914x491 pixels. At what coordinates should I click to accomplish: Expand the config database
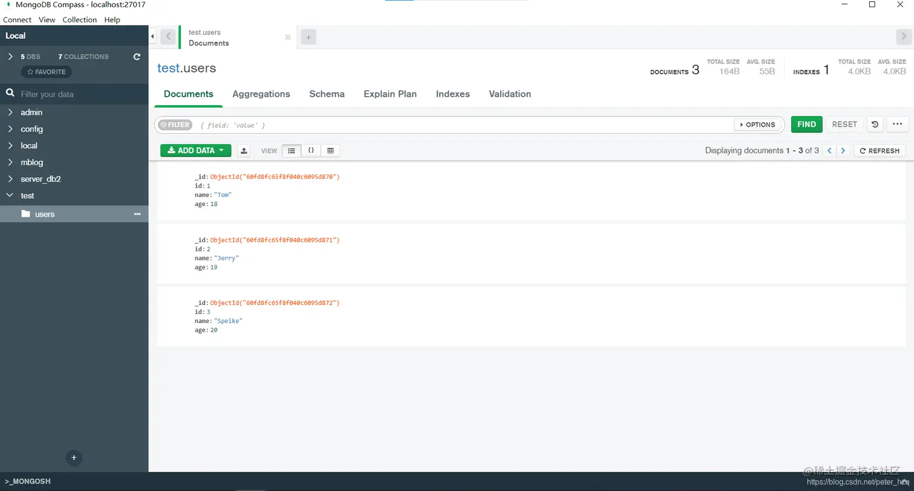[x=10, y=129]
